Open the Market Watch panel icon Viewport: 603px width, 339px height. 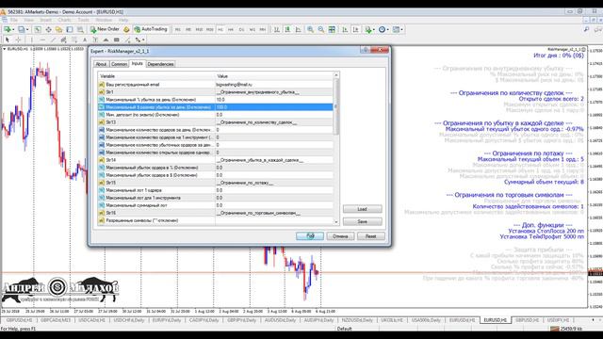coord(38,29)
